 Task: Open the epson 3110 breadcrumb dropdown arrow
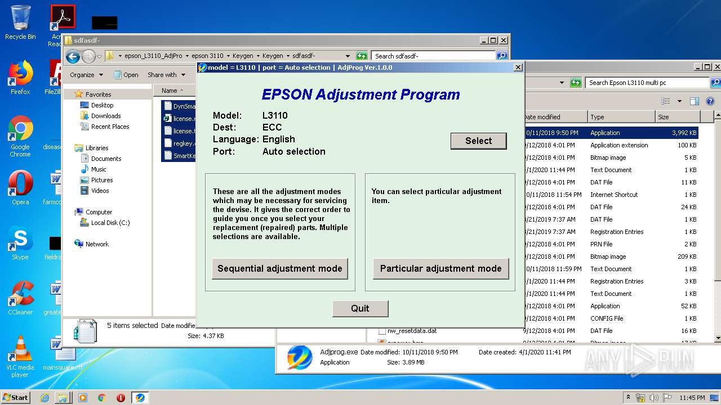[x=228, y=56]
